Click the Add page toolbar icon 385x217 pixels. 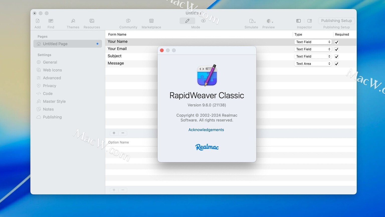pos(38,21)
